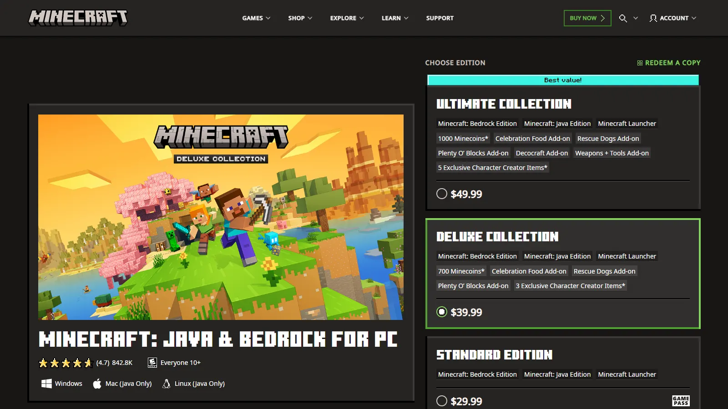
Task: Click the Learn navigation label
Action: (391, 18)
